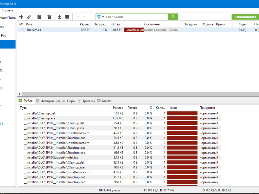
Task: Click the create new torrent file icon
Action: tap(39, 17)
